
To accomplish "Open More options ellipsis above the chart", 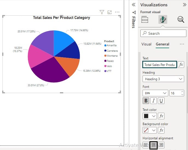I will [117, 12].
